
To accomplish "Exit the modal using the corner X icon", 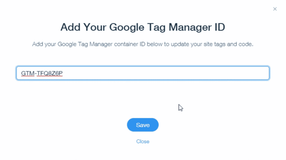I will (275, 9).
